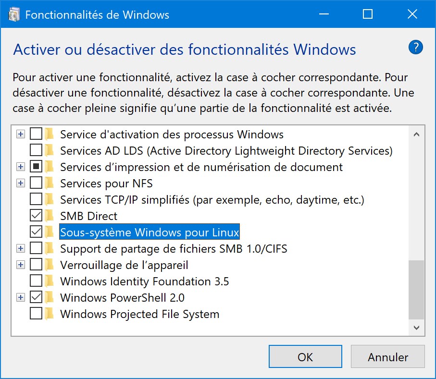Click folder icon next to Services AD LDS
This screenshot has height=379, width=436.
pyautogui.click(x=49, y=151)
